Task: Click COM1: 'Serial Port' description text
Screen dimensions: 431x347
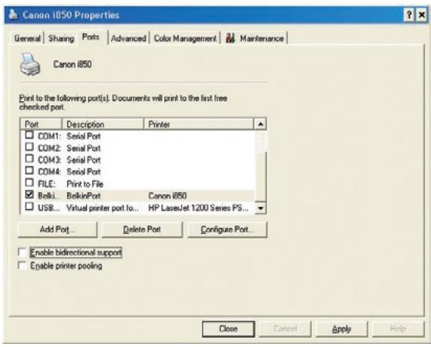Action: [x=84, y=136]
